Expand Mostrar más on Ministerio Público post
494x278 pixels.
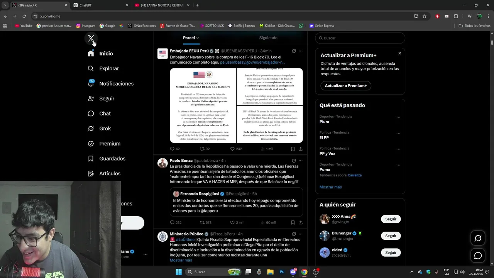click(x=181, y=260)
